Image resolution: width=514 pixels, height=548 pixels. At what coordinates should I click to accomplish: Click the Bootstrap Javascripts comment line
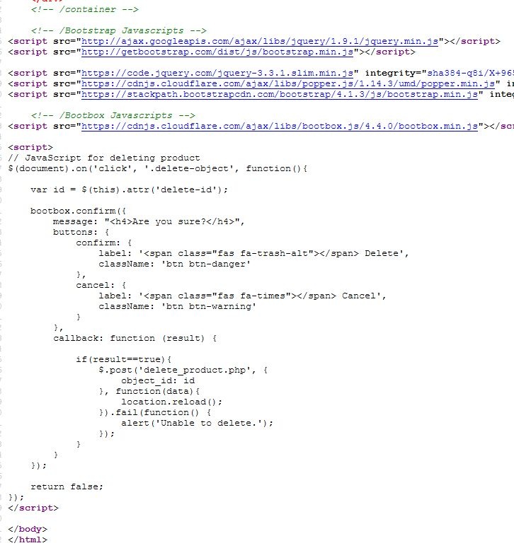click(119, 30)
